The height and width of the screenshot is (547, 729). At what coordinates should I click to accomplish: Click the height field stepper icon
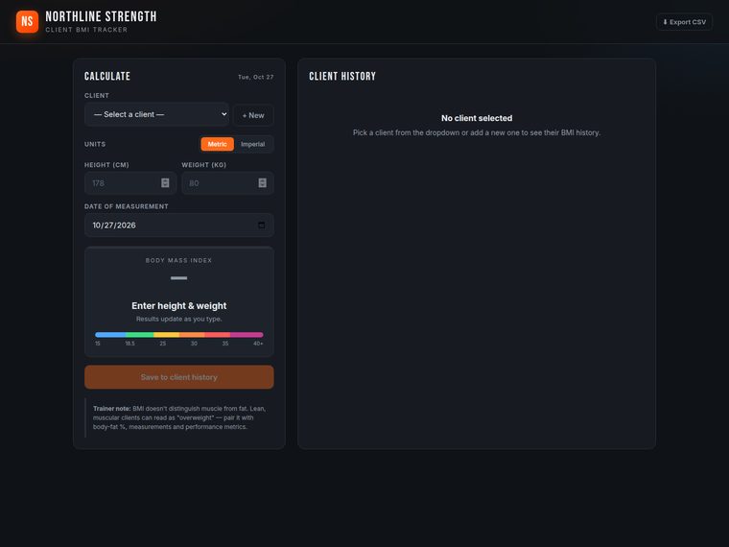click(x=165, y=182)
